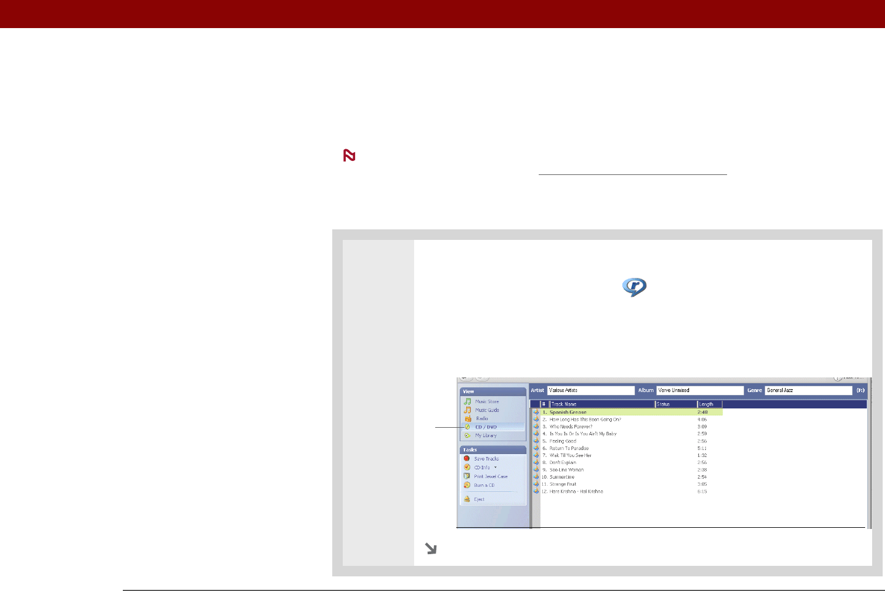Image resolution: width=885 pixels, height=591 pixels.
Task: Select the Radio icon in View panel
Action: pyautogui.click(x=467, y=418)
